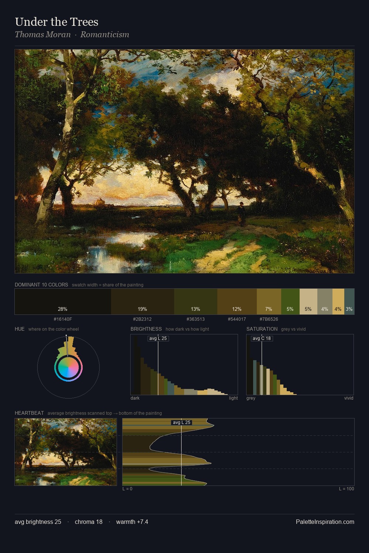This screenshot has width=369, height=553.
Task: Click 'avg brightness 25' in footer
Action: pyautogui.click(x=38, y=522)
